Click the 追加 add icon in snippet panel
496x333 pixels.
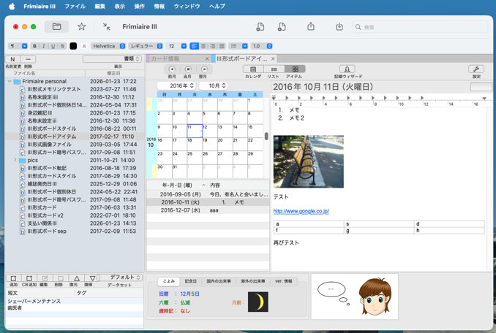[13, 278]
